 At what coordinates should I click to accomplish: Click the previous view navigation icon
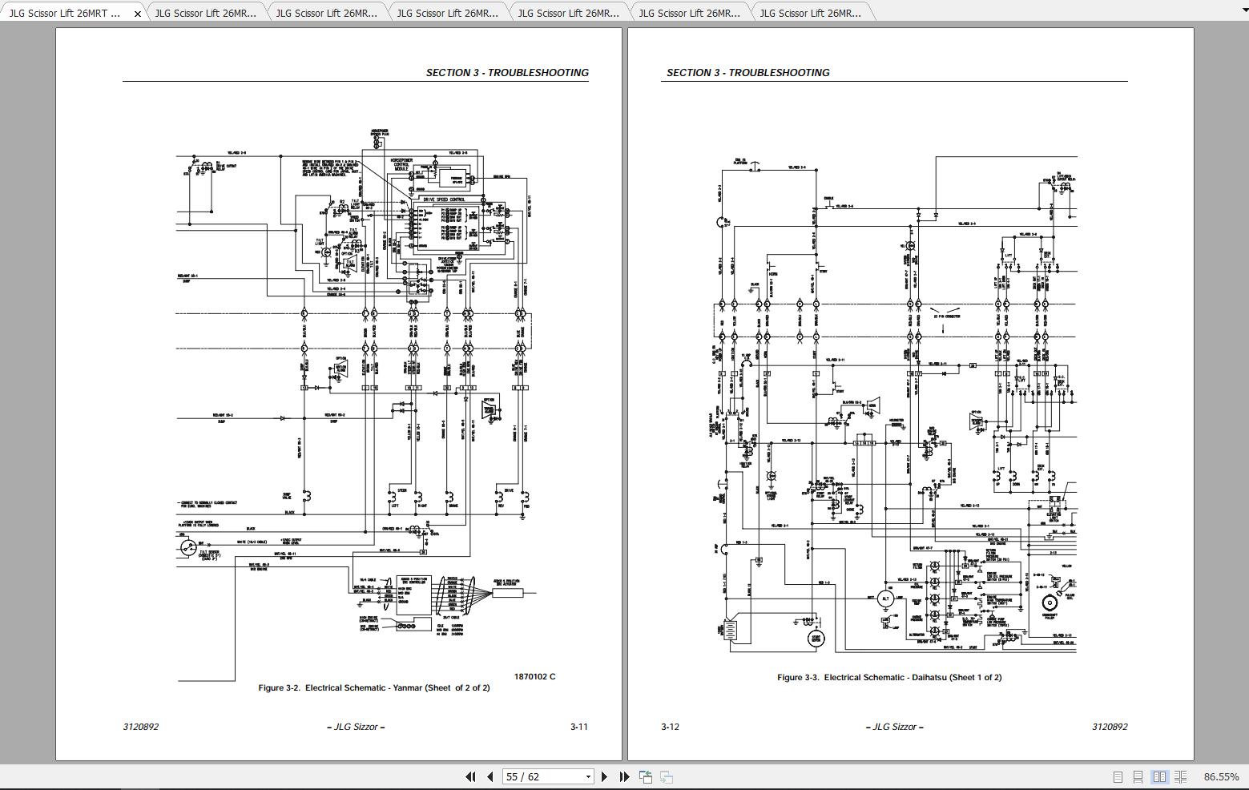[646, 776]
